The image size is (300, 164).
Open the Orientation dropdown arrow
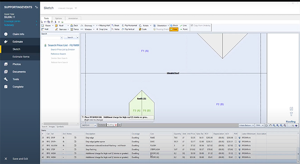click(x=168, y=25)
